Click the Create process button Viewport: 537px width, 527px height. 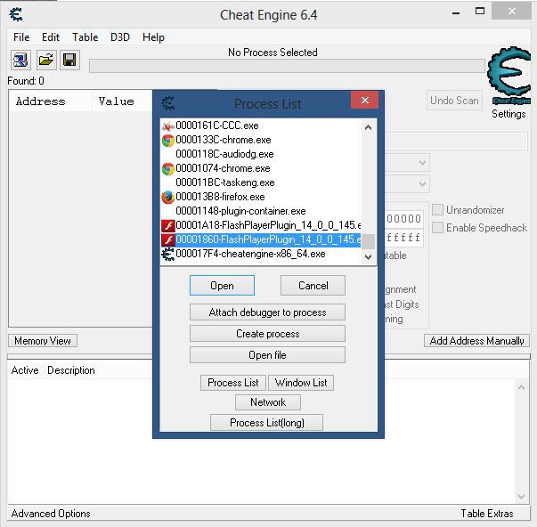tap(267, 334)
